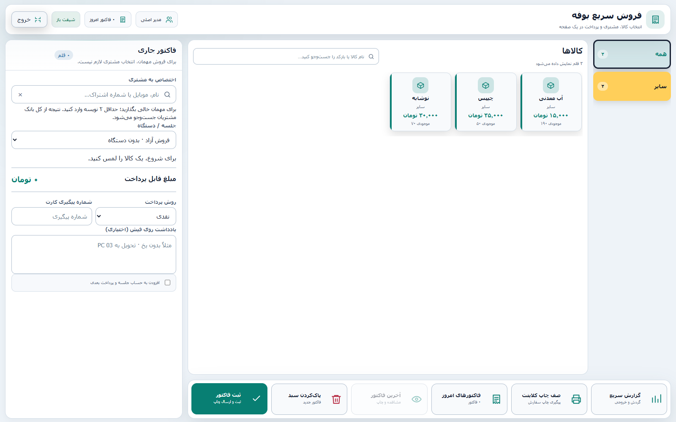
Task: Click the مبلغ قابل پرداخت label
Action: [x=150, y=179]
